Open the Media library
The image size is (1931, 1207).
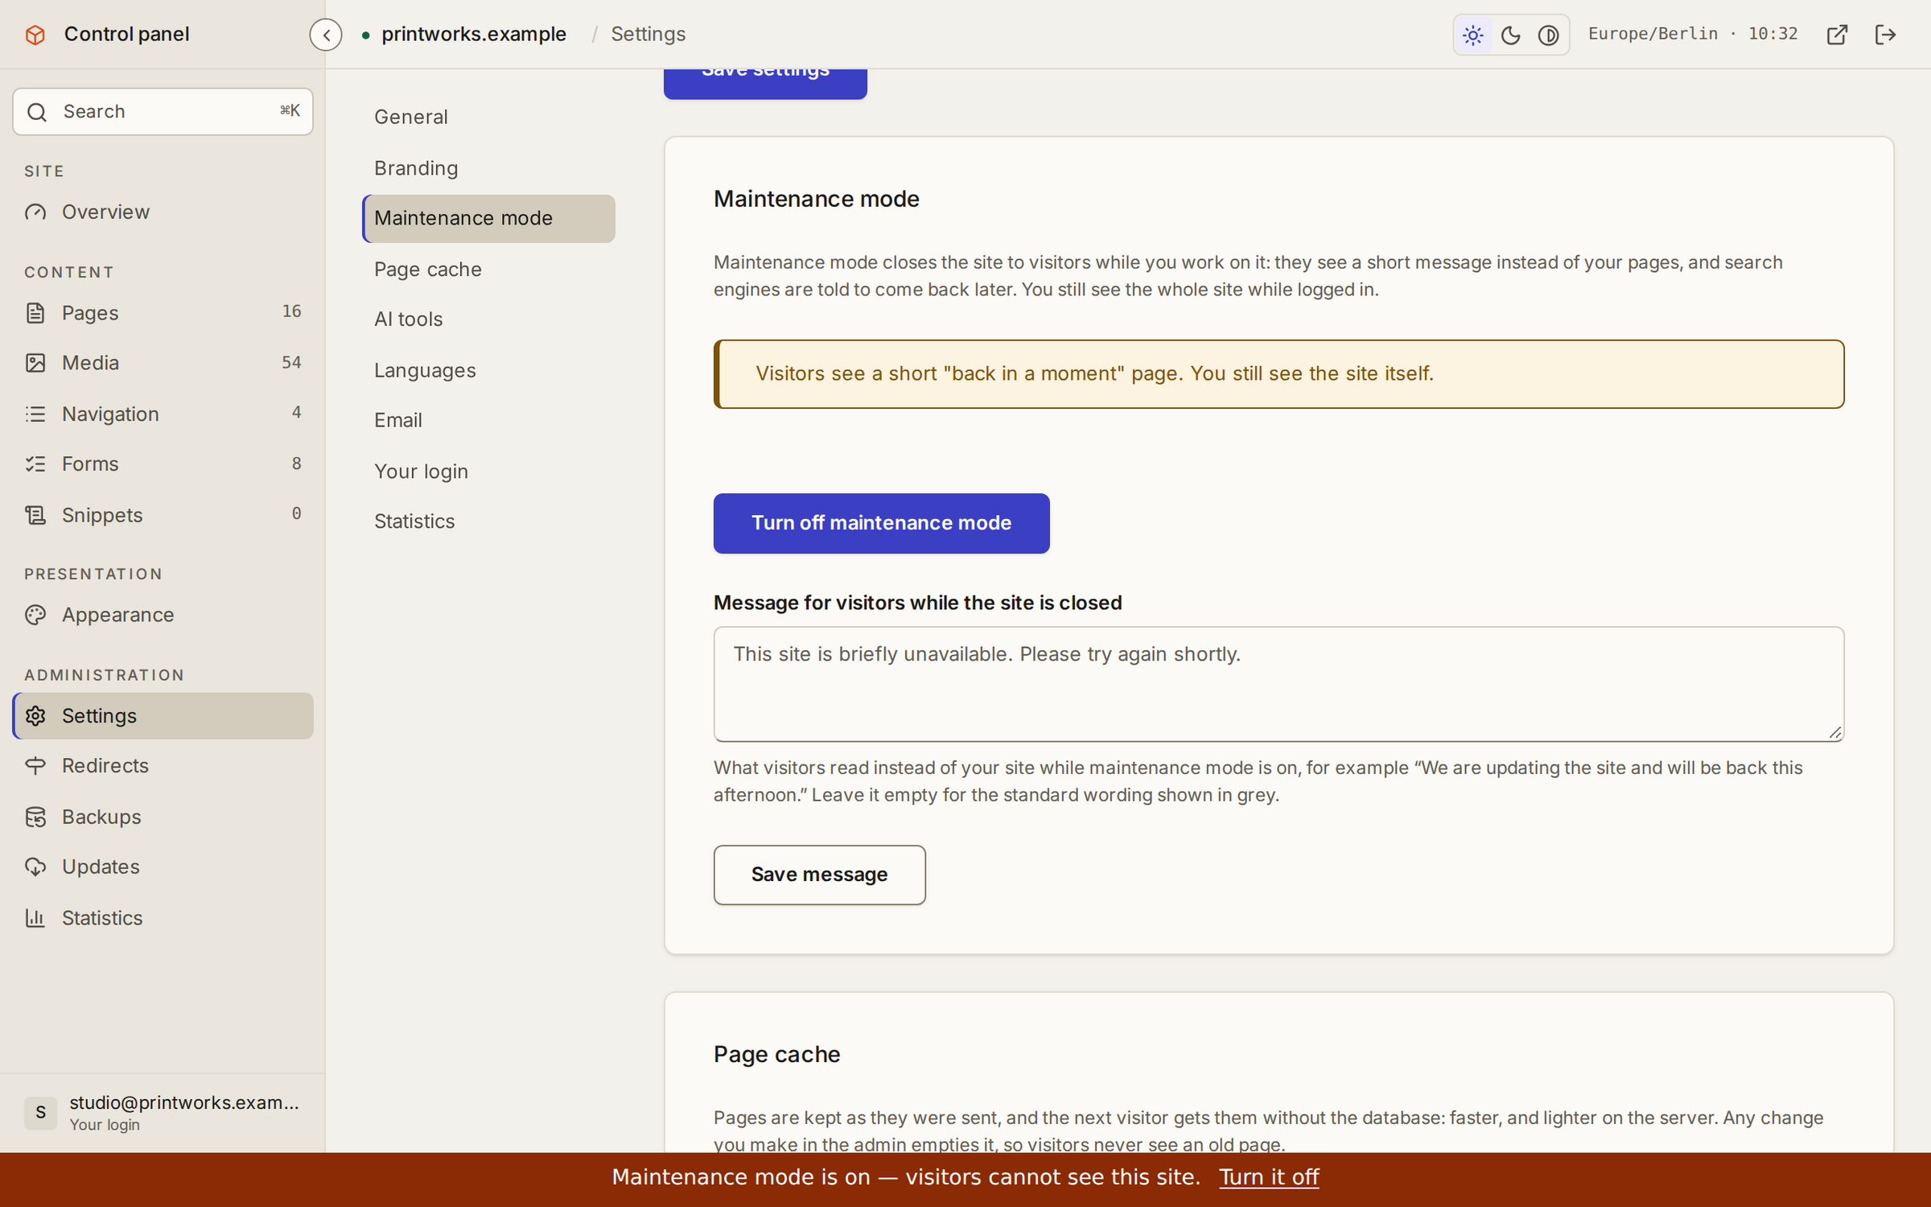[163, 364]
